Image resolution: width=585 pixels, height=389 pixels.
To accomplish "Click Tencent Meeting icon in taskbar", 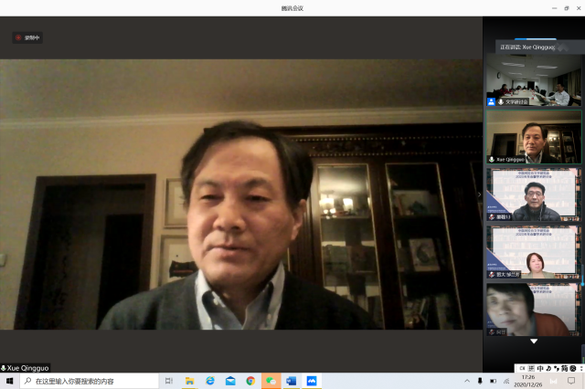I will coord(312,381).
